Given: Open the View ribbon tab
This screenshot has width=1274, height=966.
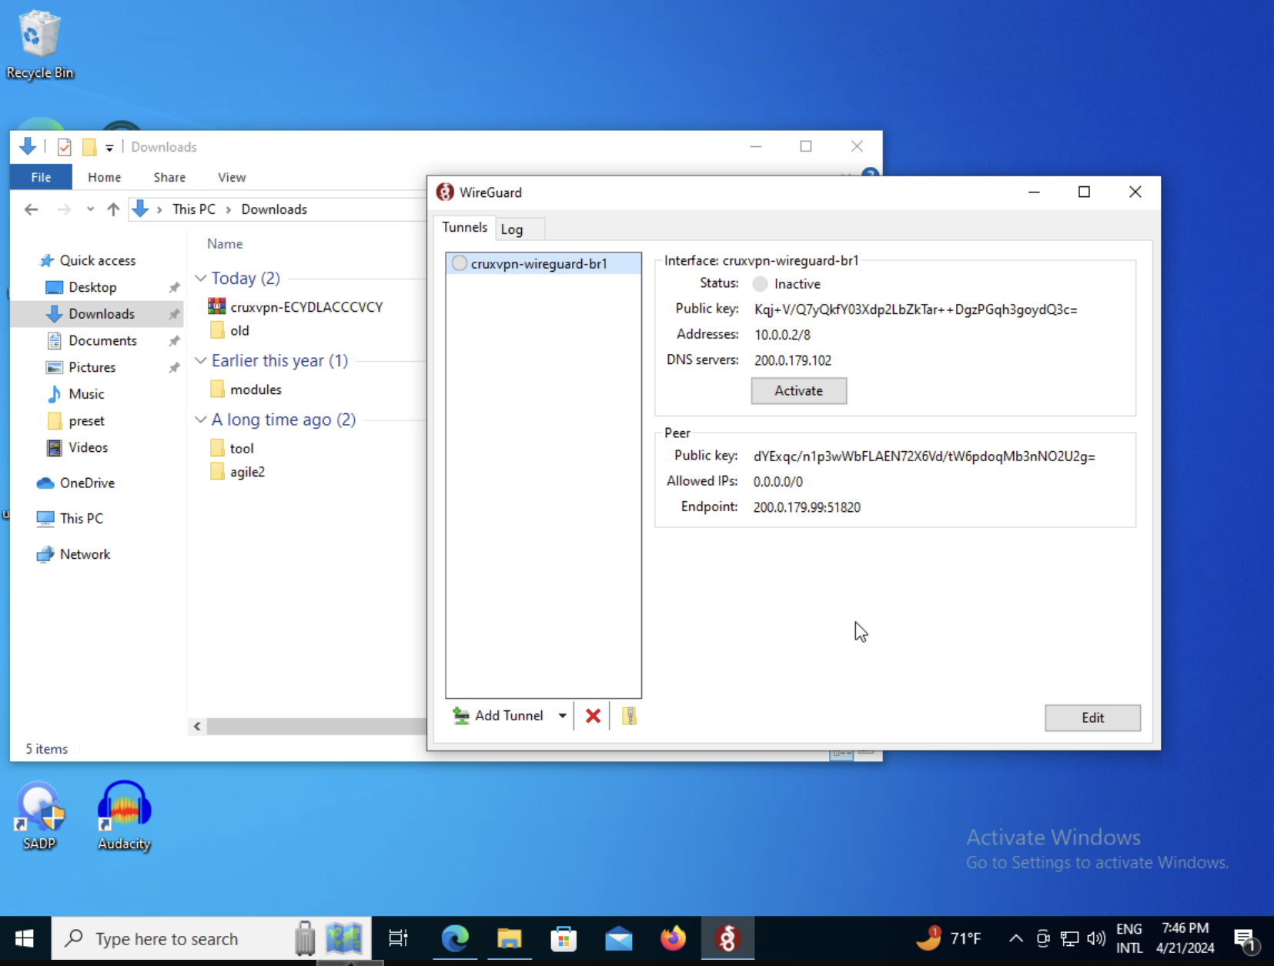Looking at the screenshot, I should tap(231, 177).
